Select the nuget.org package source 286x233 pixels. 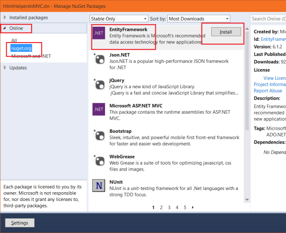(x=22, y=48)
